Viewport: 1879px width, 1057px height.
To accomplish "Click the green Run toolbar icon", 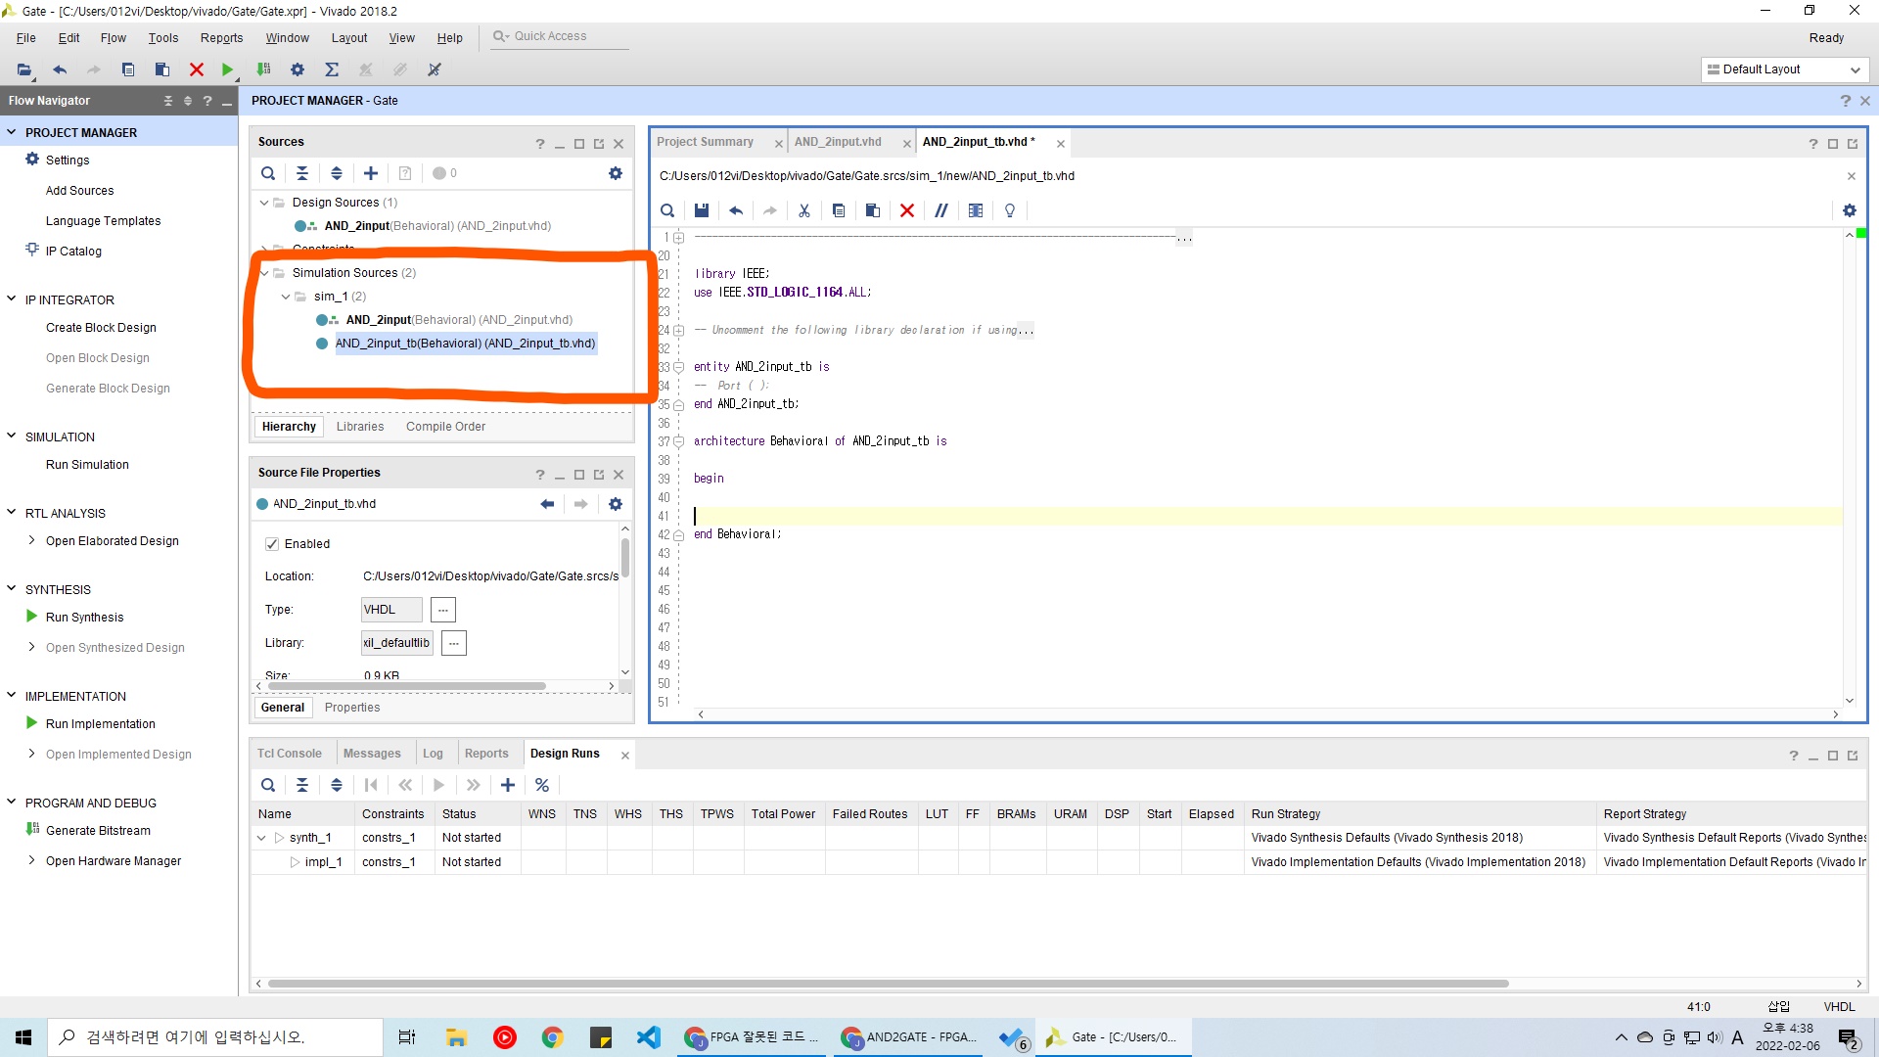I will tap(227, 69).
